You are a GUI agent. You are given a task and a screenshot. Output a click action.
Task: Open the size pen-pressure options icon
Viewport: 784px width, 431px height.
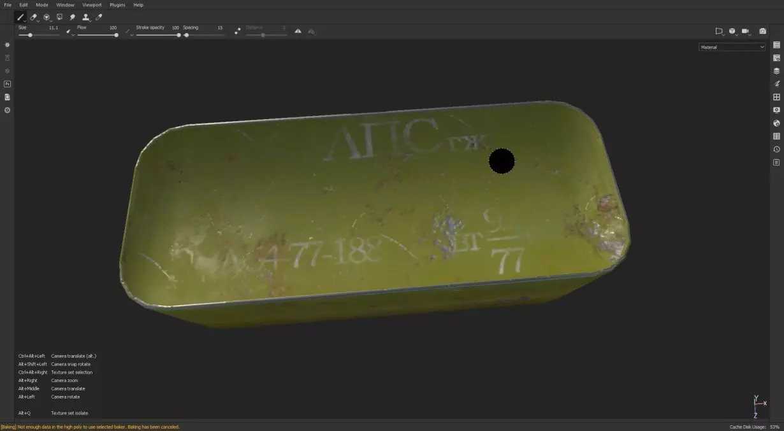(69, 31)
